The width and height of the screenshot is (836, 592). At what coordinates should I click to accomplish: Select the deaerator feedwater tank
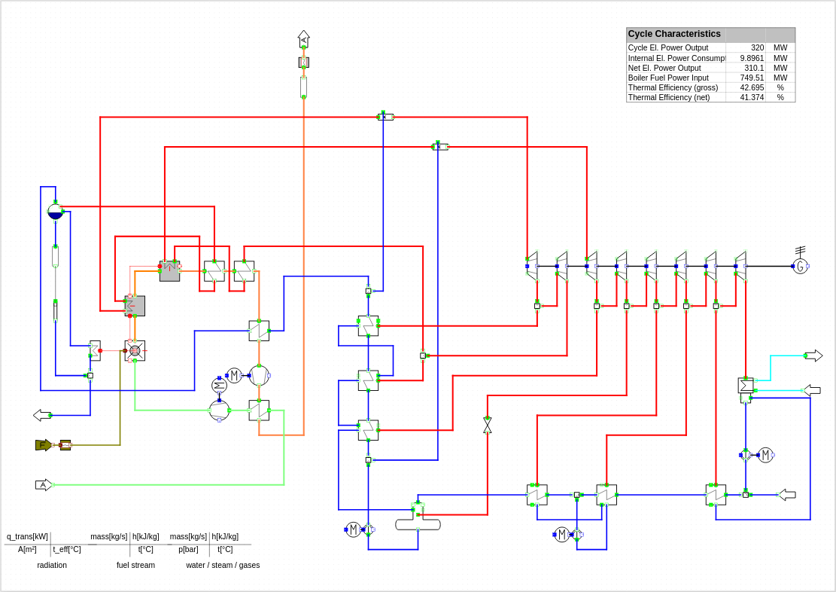tap(418, 524)
